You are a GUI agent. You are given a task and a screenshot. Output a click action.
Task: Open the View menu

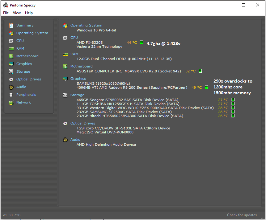(17, 13)
